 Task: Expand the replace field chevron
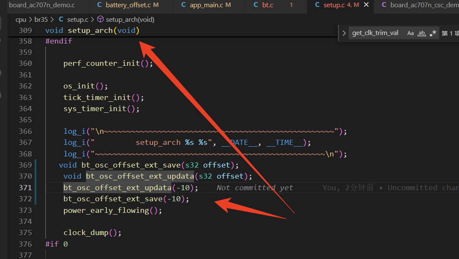pos(344,33)
